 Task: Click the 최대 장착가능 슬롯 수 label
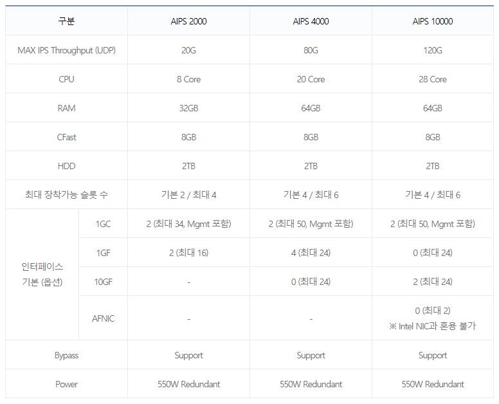(x=66, y=194)
